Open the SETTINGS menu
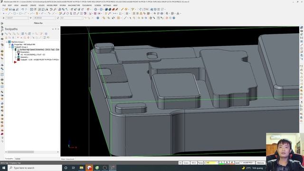The width and height of the screenshot is (304, 171). click(107, 5)
